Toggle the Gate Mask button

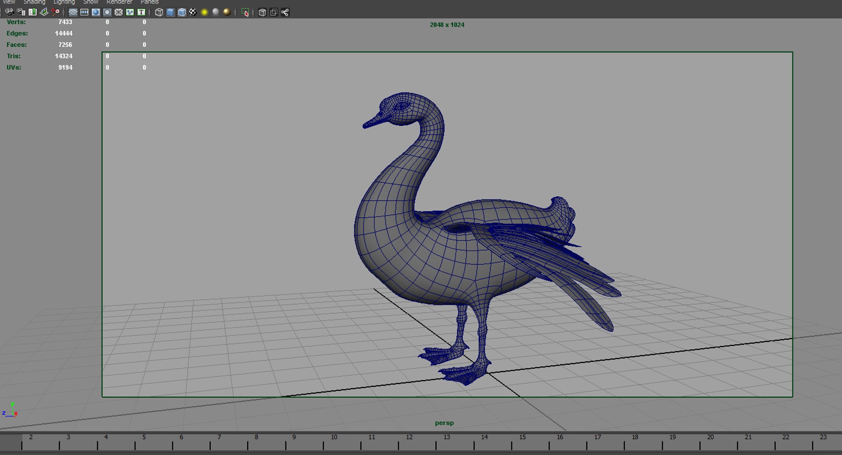(x=107, y=12)
